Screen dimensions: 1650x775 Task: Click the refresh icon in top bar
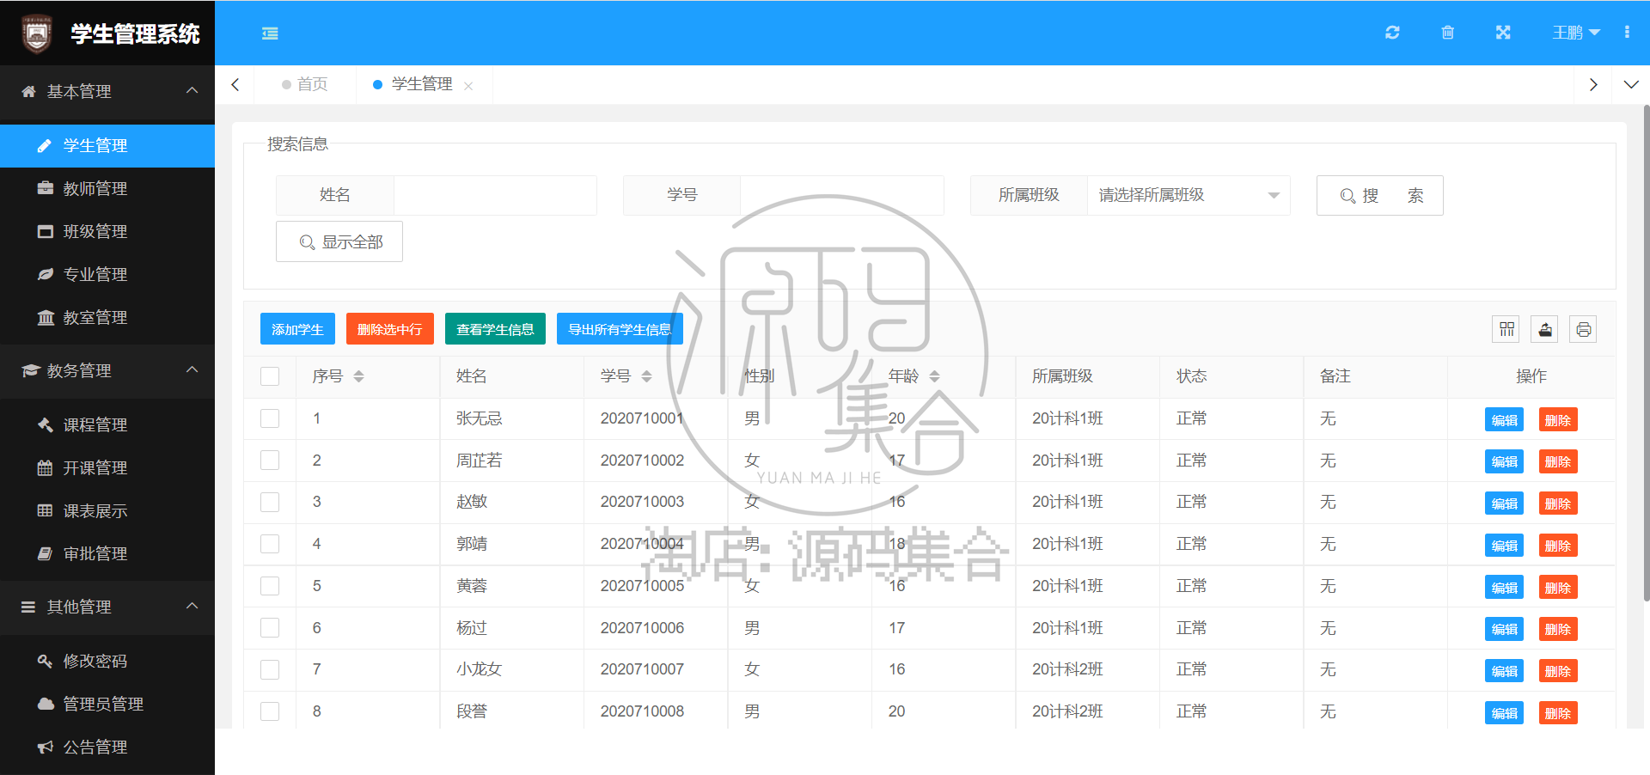point(1392,33)
